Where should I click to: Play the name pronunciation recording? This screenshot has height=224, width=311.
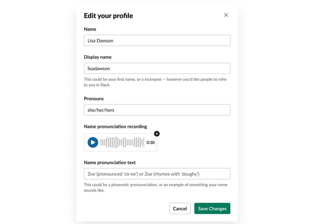click(x=93, y=142)
